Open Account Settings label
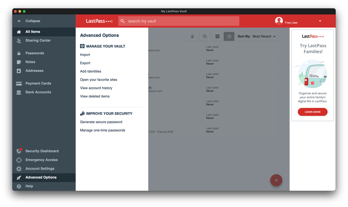The width and height of the screenshot is (348, 207). (40, 168)
